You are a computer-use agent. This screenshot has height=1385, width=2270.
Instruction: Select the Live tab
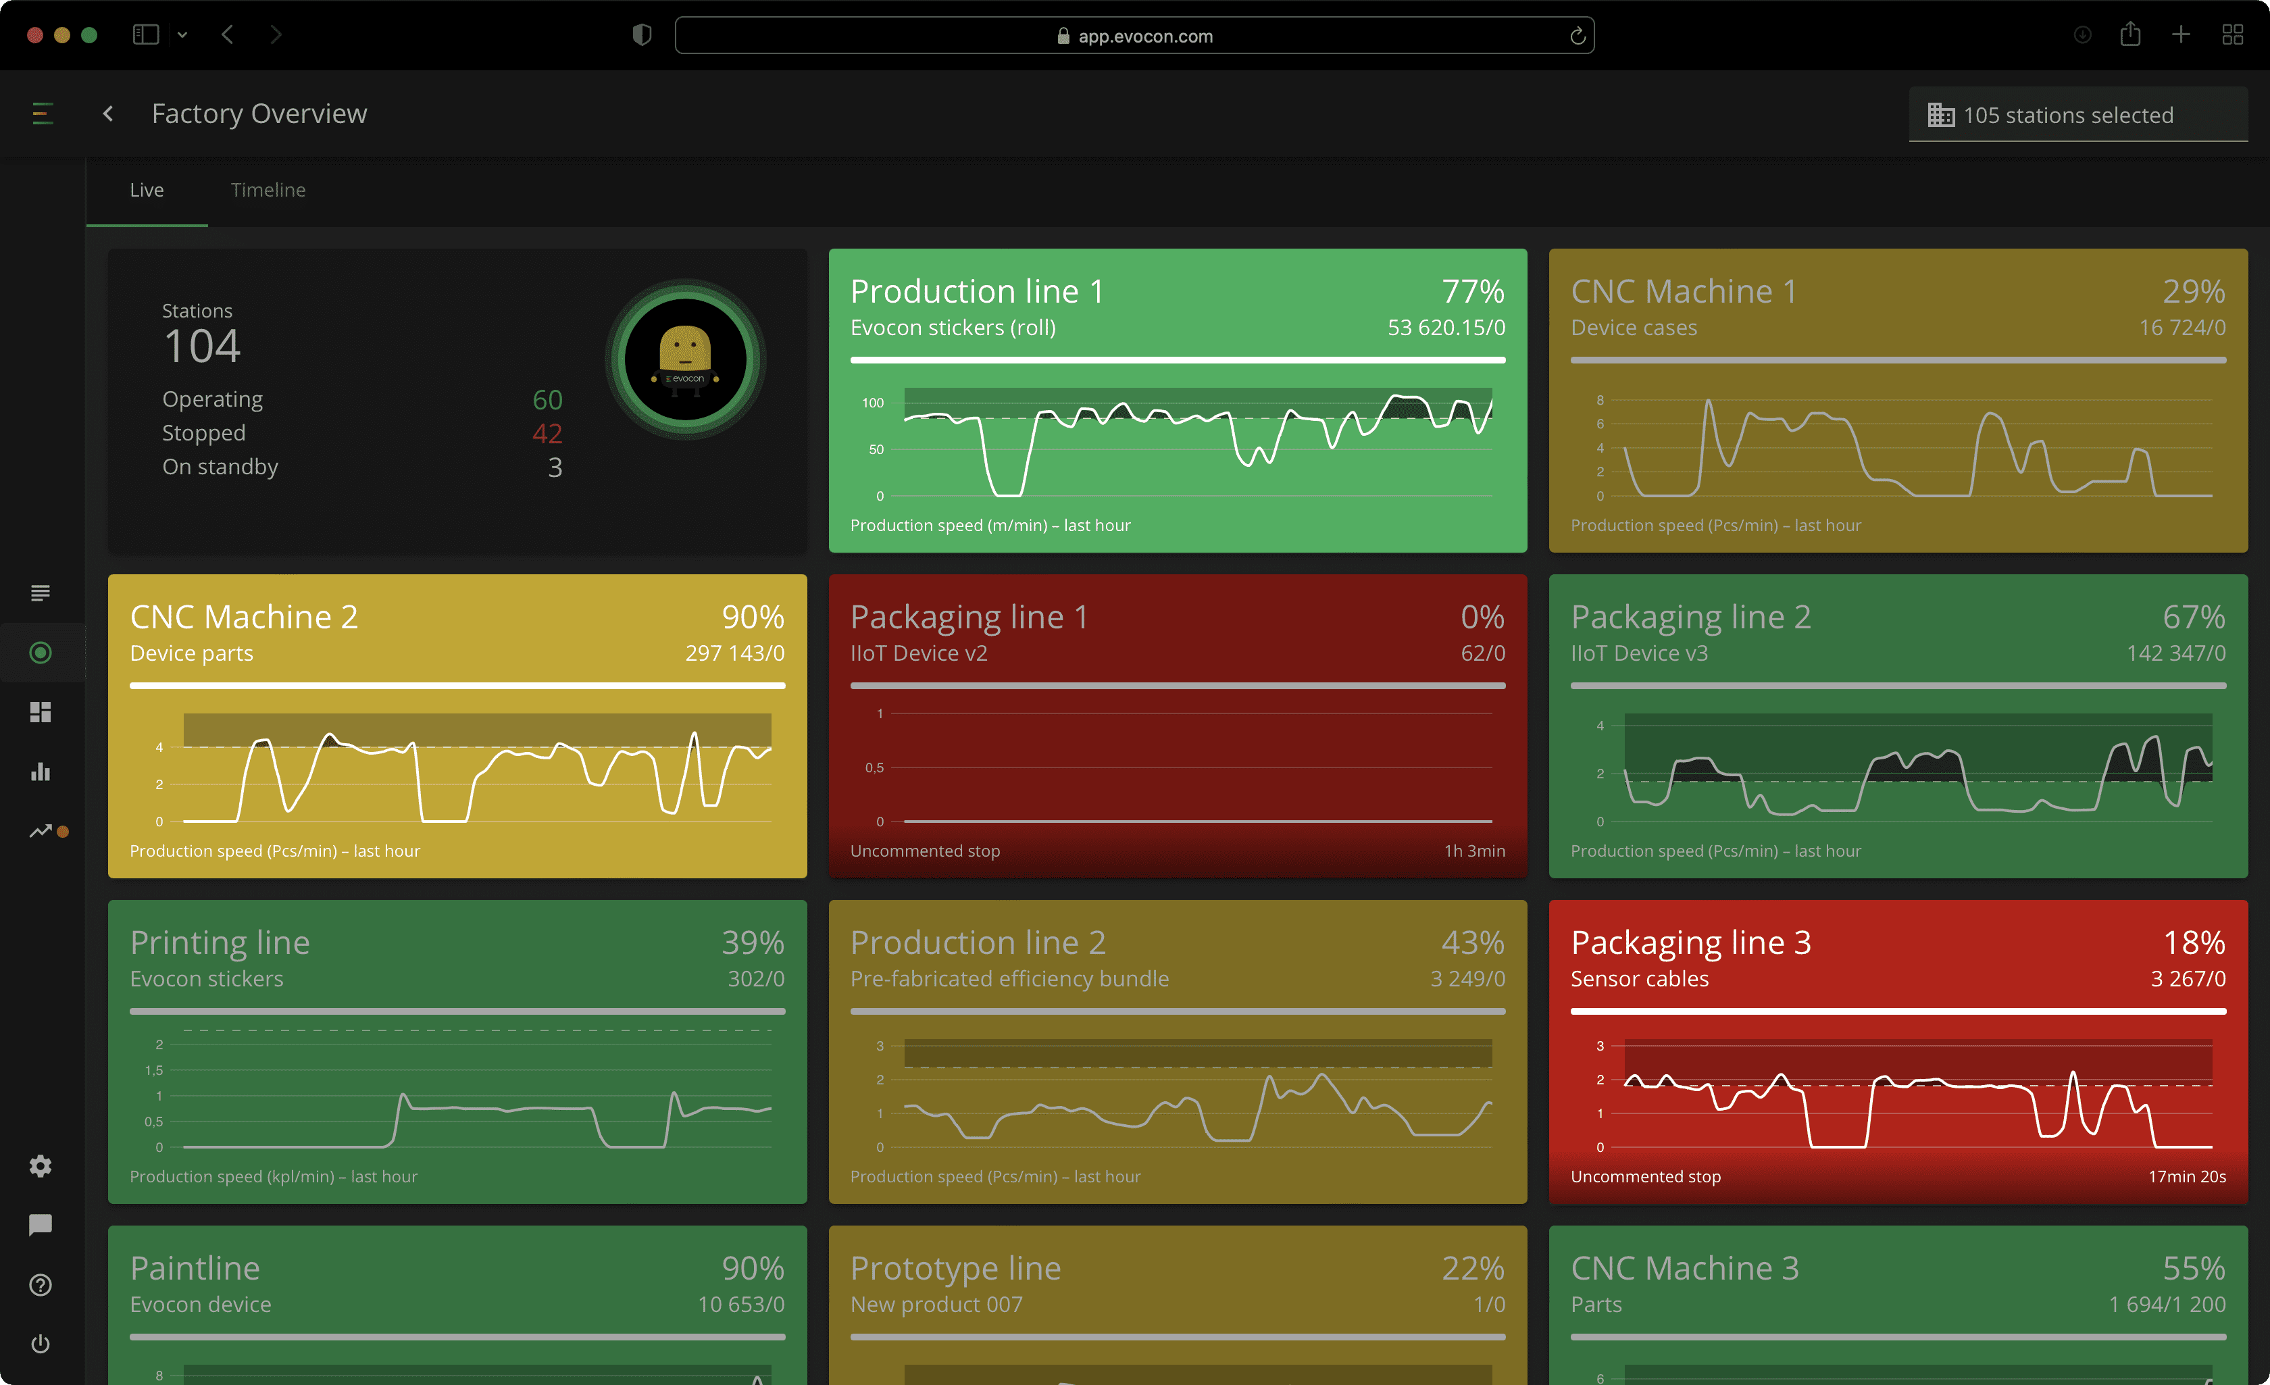147,190
